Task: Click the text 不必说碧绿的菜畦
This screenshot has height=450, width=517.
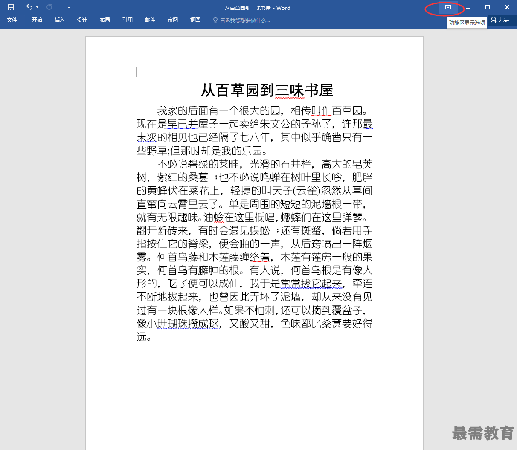Action: pos(198,164)
